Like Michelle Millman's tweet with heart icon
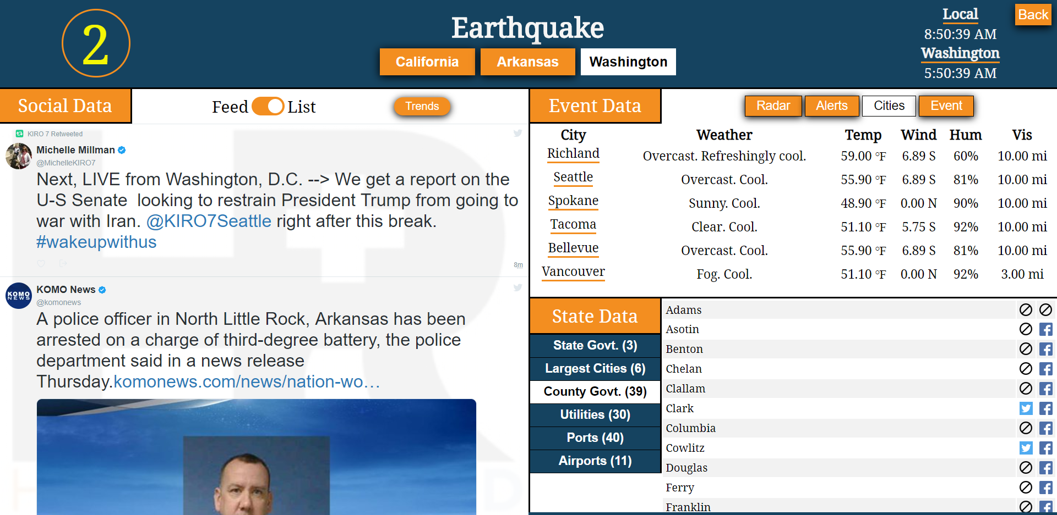The image size is (1057, 515). pos(41,264)
